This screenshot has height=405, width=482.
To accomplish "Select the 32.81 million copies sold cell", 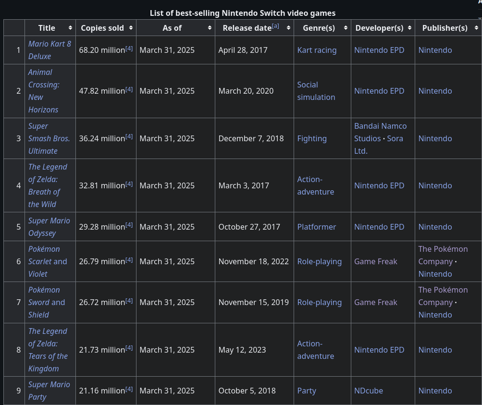I will coord(106,185).
